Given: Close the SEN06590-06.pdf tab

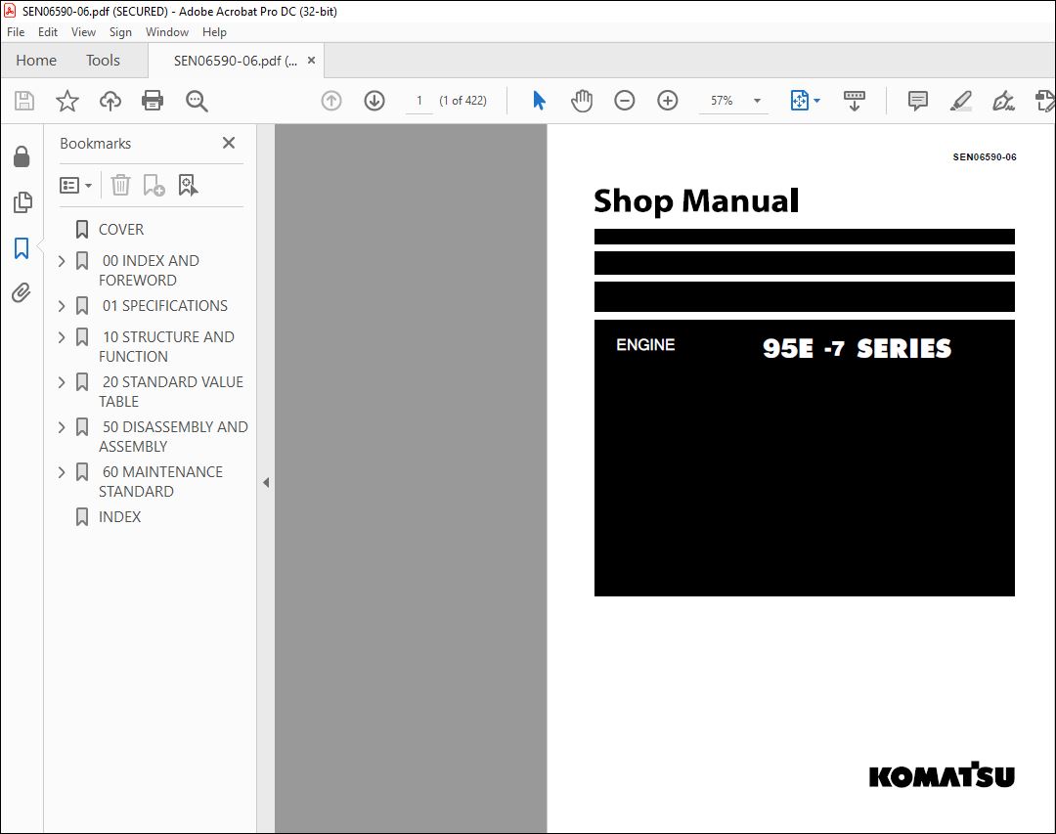Looking at the screenshot, I should (311, 60).
